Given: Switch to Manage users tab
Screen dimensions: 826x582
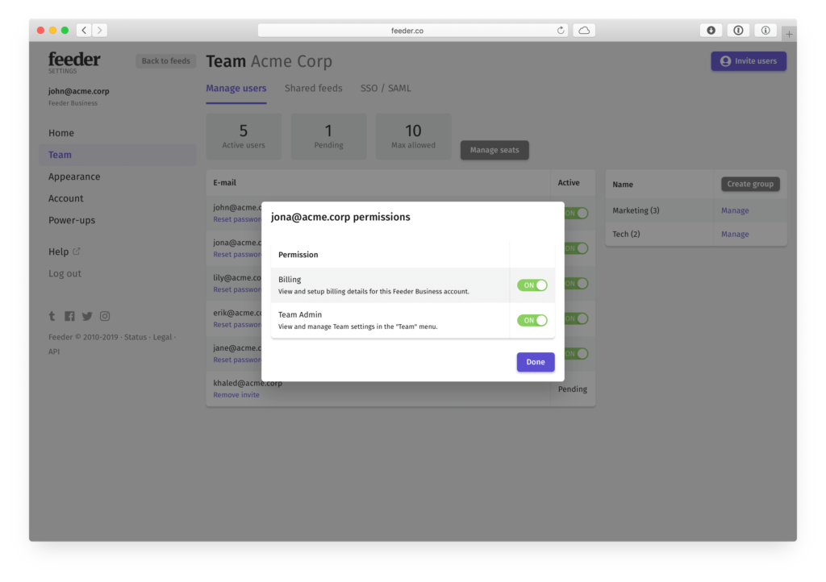Looking at the screenshot, I should [x=236, y=89].
